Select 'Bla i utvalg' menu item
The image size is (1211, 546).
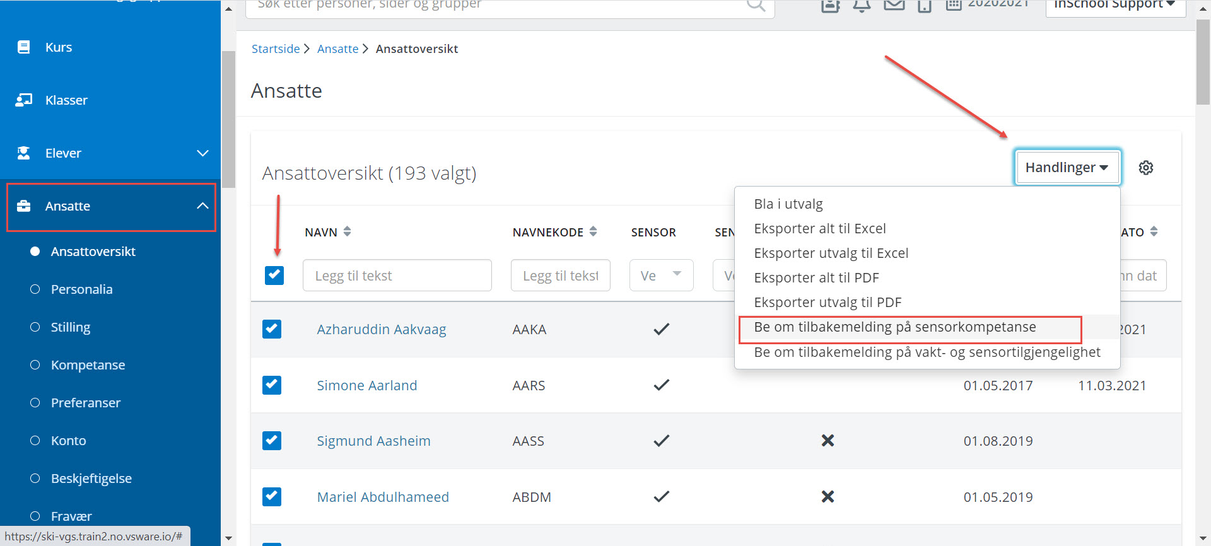click(x=788, y=204)
